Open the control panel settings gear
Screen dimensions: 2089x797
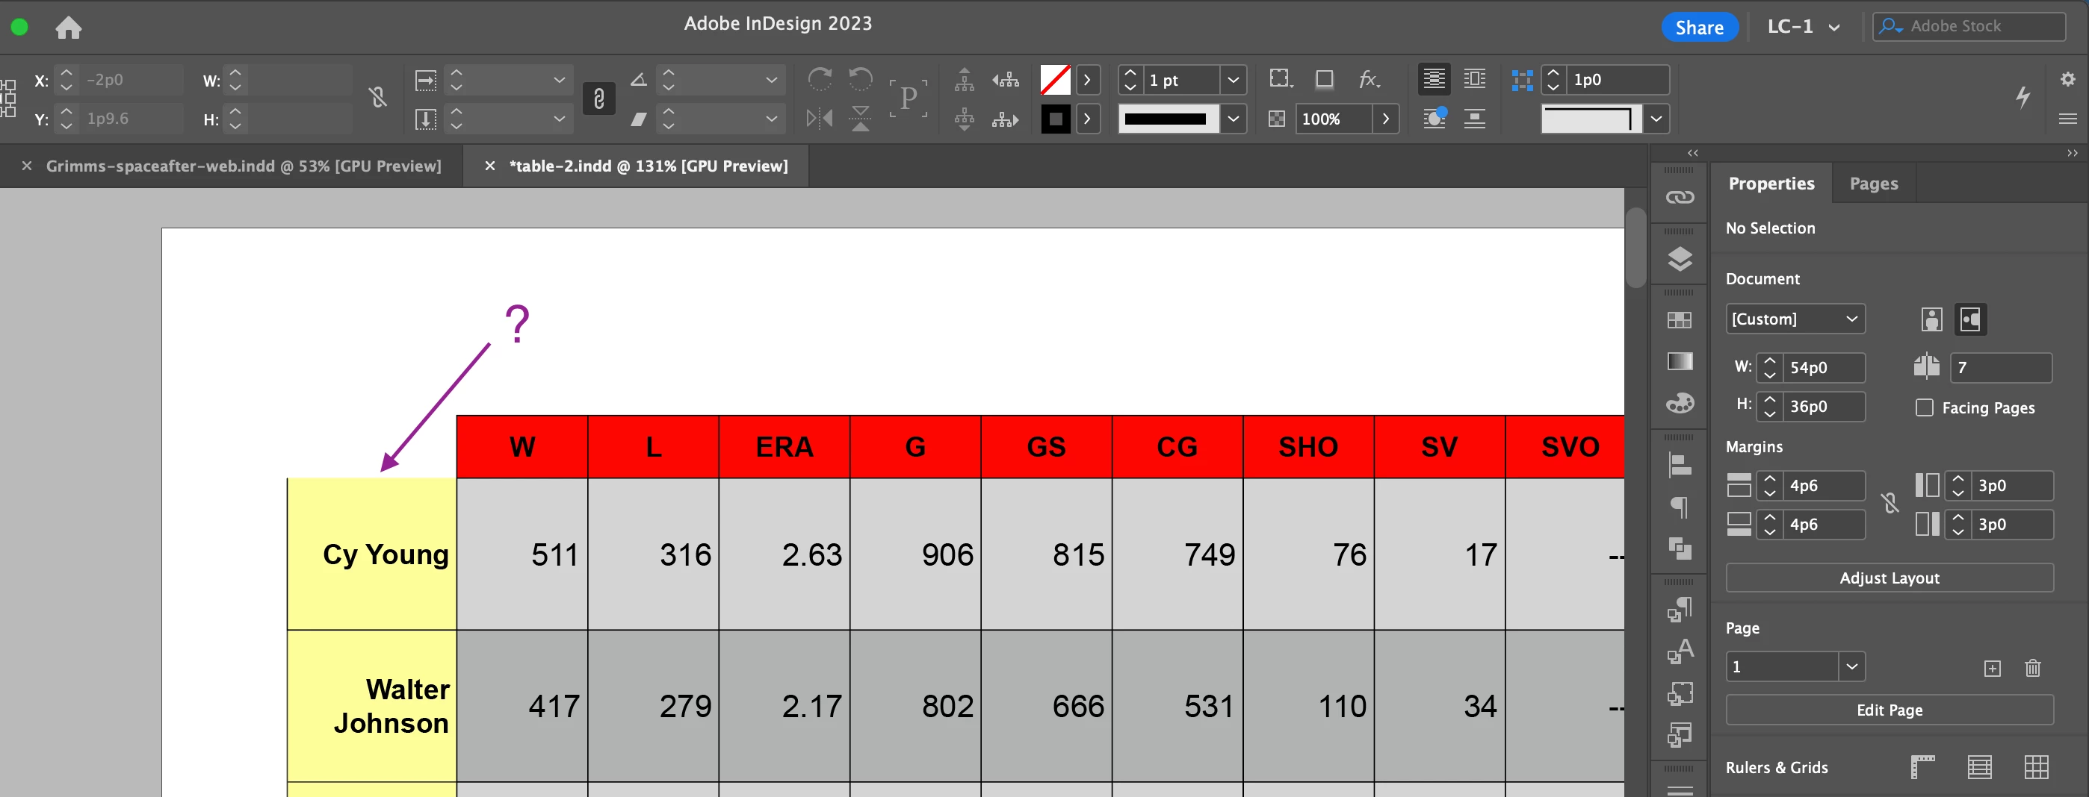coord(2067,78)
